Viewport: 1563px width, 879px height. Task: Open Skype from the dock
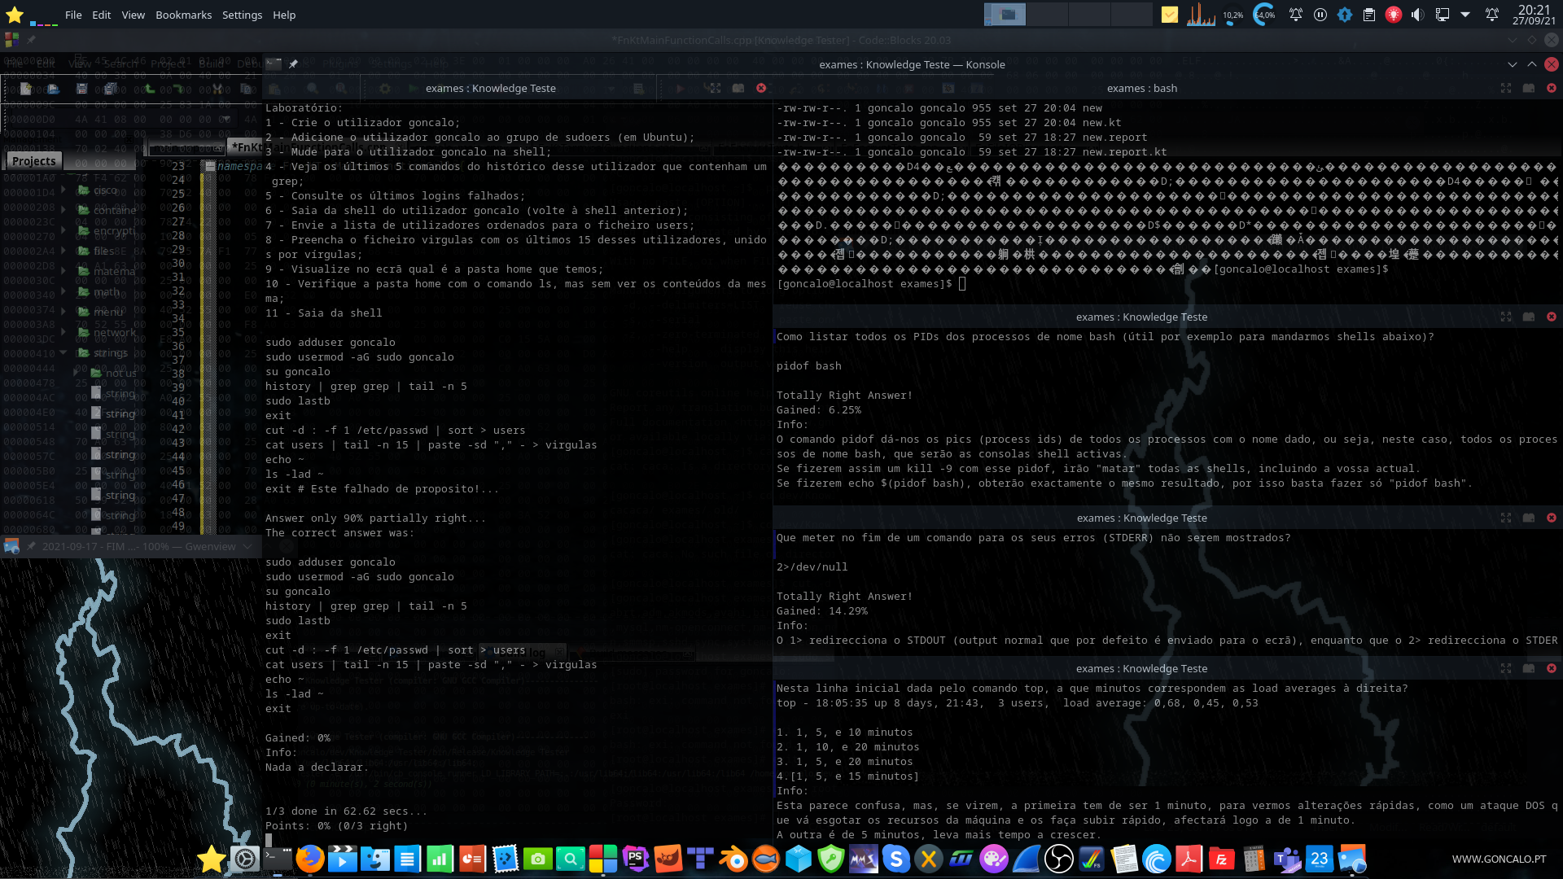point(896,859)
